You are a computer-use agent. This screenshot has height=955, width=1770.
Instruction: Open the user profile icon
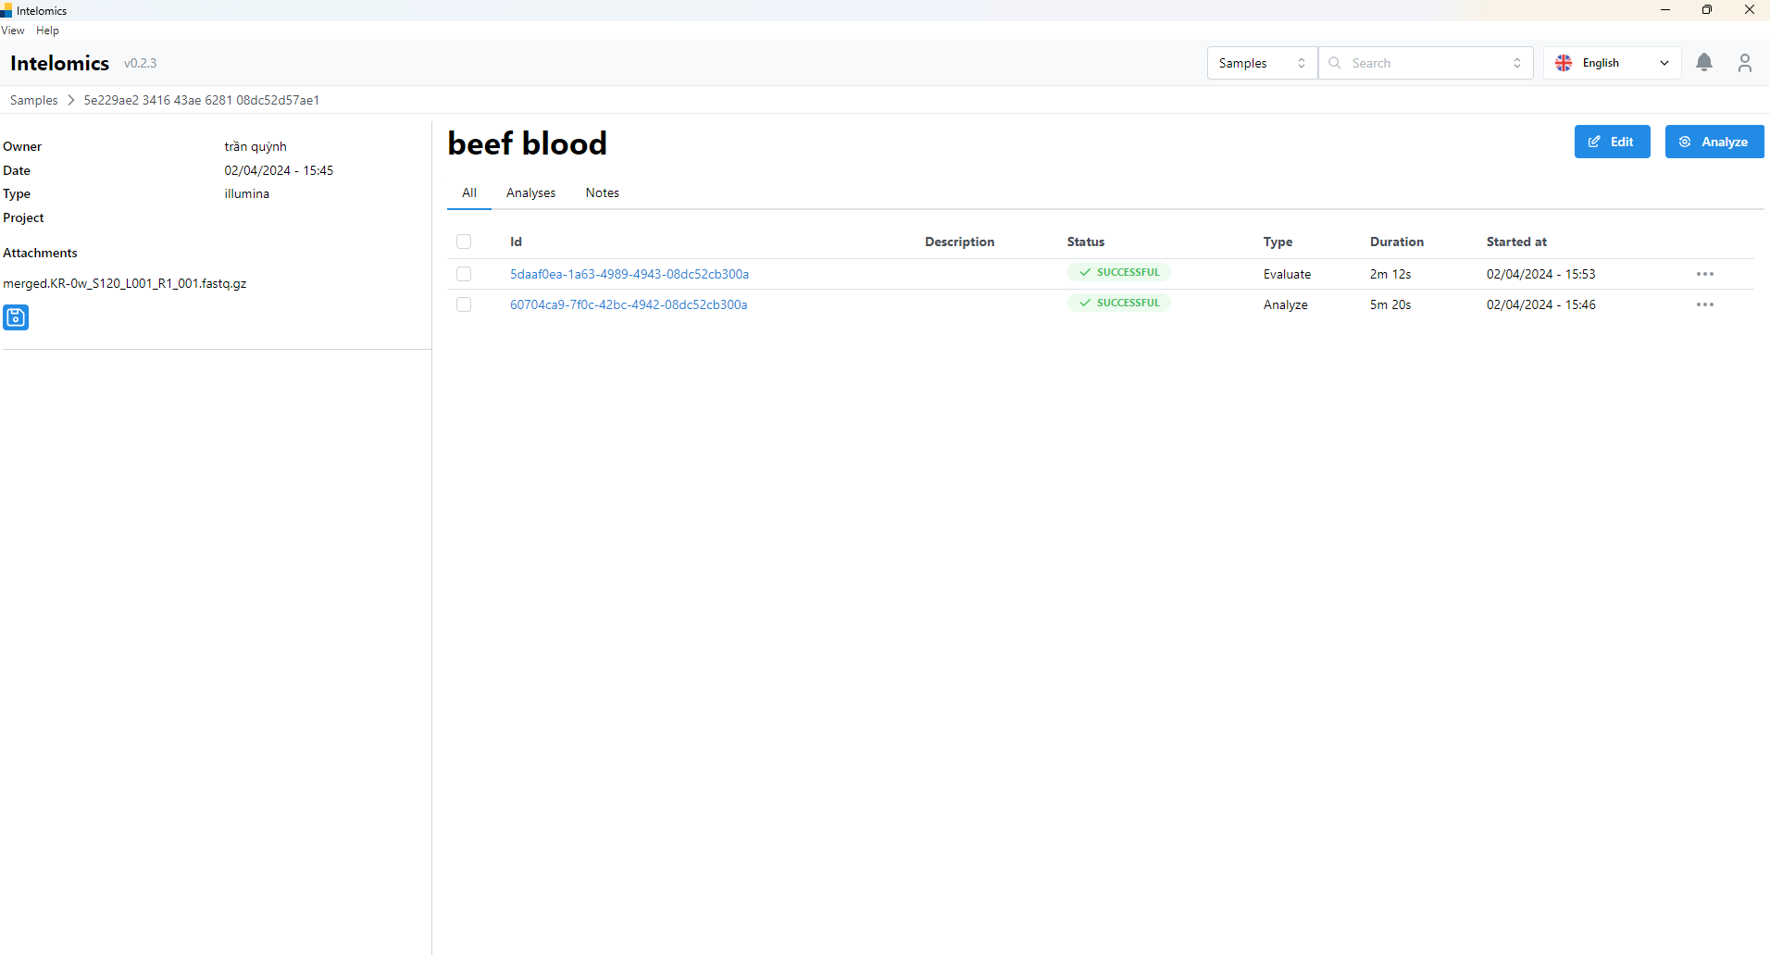coord(1744,63)
